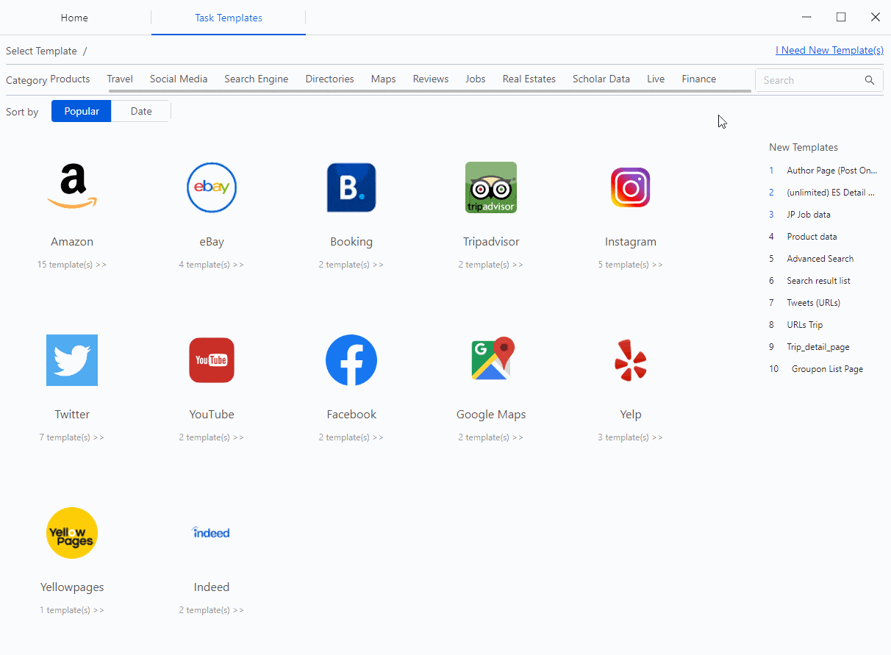Screen dimensions: 891x655
Task: Filter by Finance category
Action: 698,79
